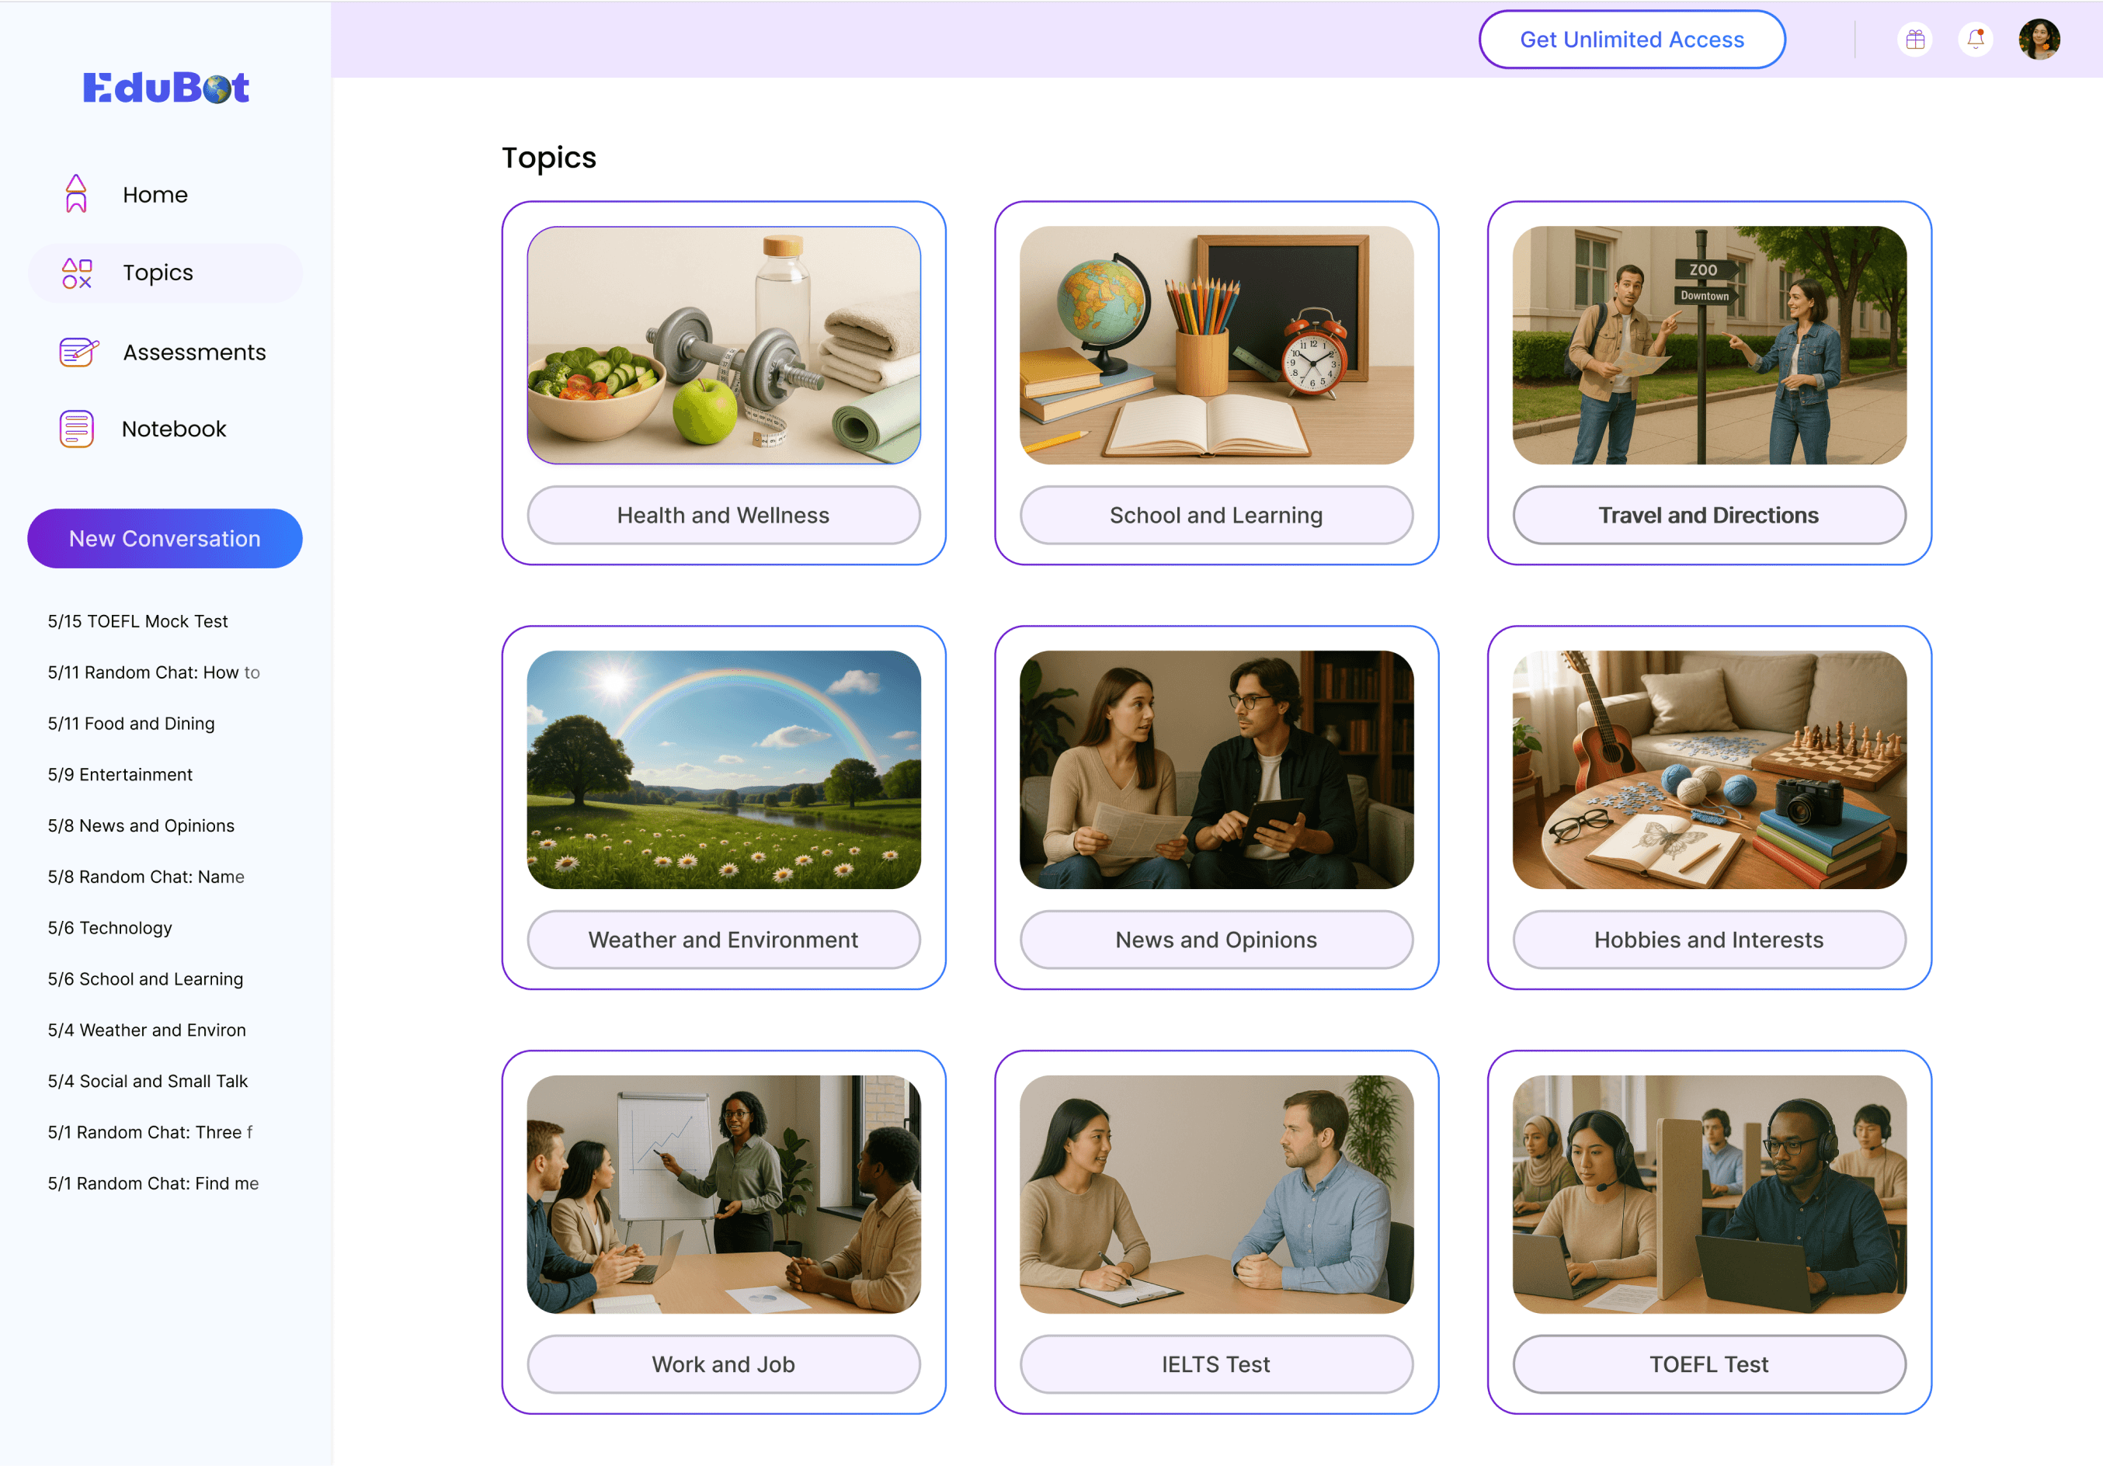Click the Notebook icon in sidebar
This screenshot has width=2103, height=1466.
tap(77, 429)
